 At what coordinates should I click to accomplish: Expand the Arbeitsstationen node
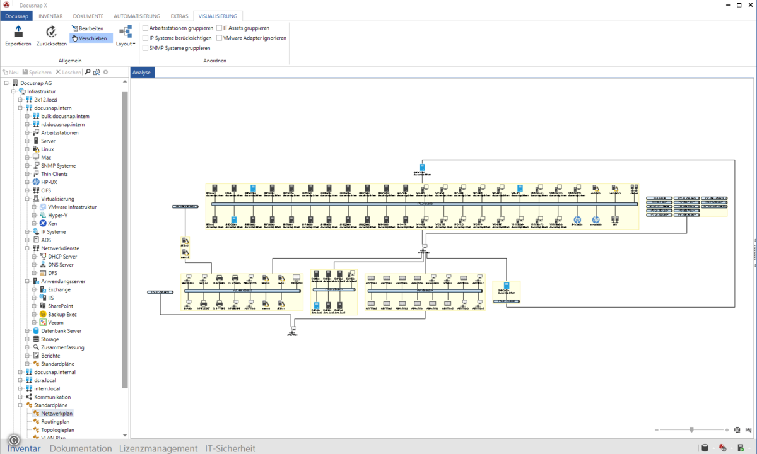pyautogui.click(x=28, y=133)
